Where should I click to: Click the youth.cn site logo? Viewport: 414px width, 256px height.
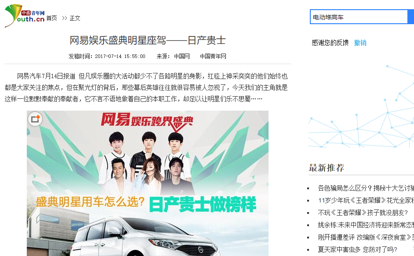[25, 16]
